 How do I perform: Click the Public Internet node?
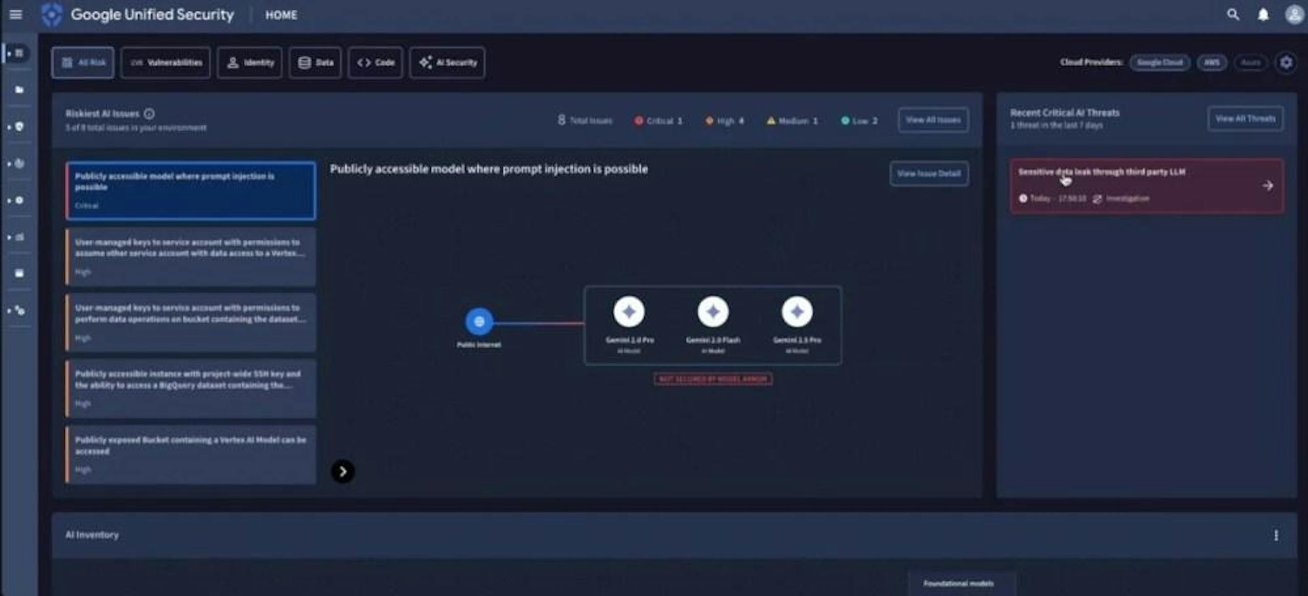click(x=479, y=321)
